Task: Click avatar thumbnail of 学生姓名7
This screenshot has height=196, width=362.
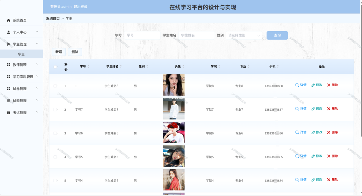Action: pyautogui.click(x=174, y=109)
